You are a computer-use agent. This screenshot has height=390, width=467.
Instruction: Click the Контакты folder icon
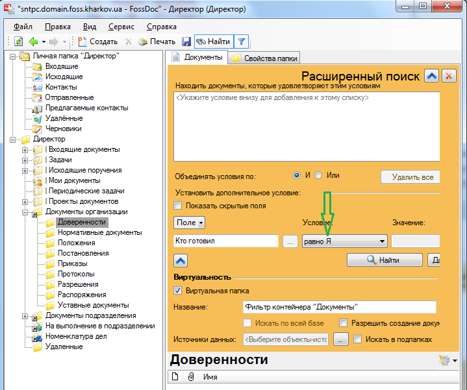coord(37,88)
